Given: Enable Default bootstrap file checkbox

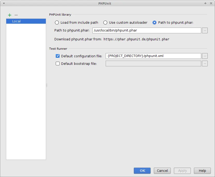Looking at the screenshot, I should tap(58, 64).
